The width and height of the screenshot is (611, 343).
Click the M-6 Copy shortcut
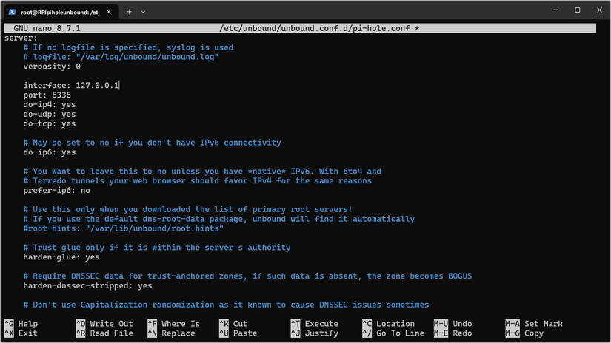(524, 333)
